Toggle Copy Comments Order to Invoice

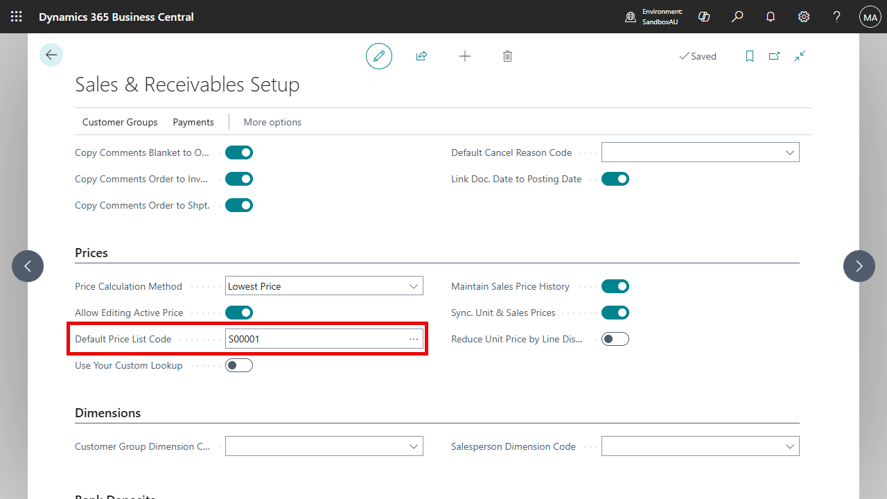239,179
